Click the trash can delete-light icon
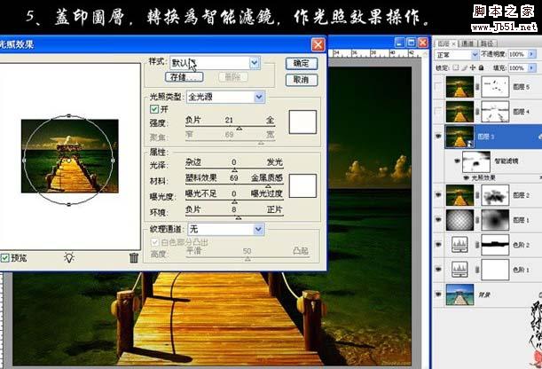The height and width of the screenshot is (369, 542). point(134,258)
